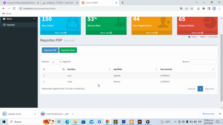
Task: Open Sublime Text from the taskbar
Action: tap(115, 122)
